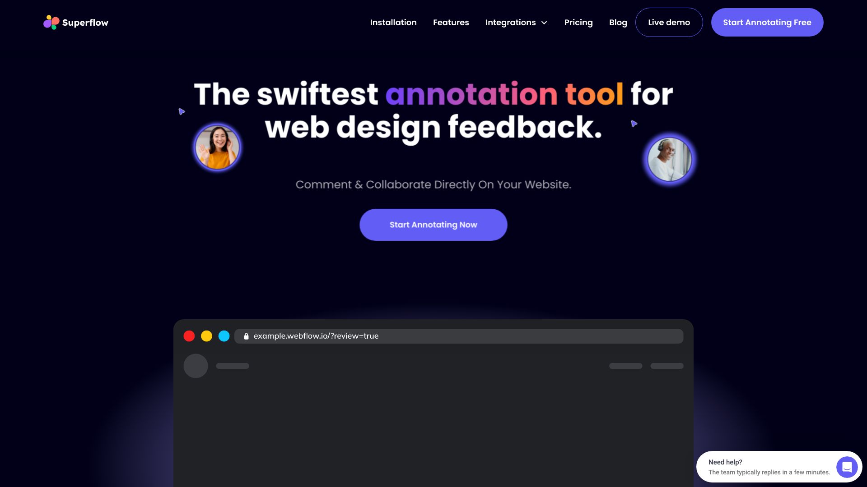Toggle the blue circle browser control dot
Image resolution: width=867 pixels, height=487 pixels.
pos(224,336)
